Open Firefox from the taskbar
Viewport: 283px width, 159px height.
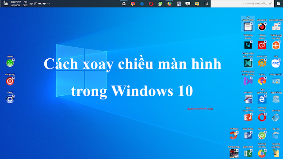click(x=133, y=4)
